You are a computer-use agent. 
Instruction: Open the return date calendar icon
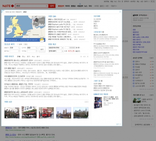point(36,51)
